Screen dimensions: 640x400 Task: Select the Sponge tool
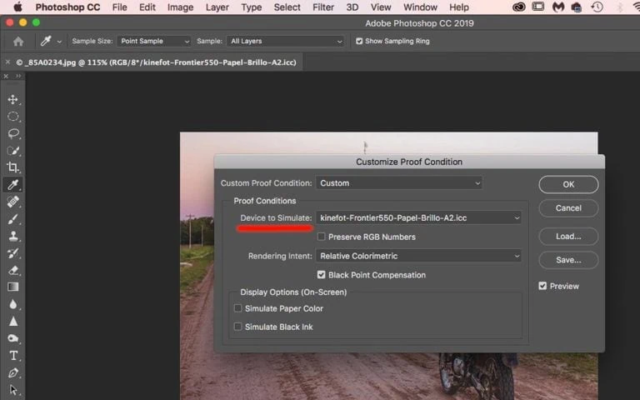tap(12, 338)
